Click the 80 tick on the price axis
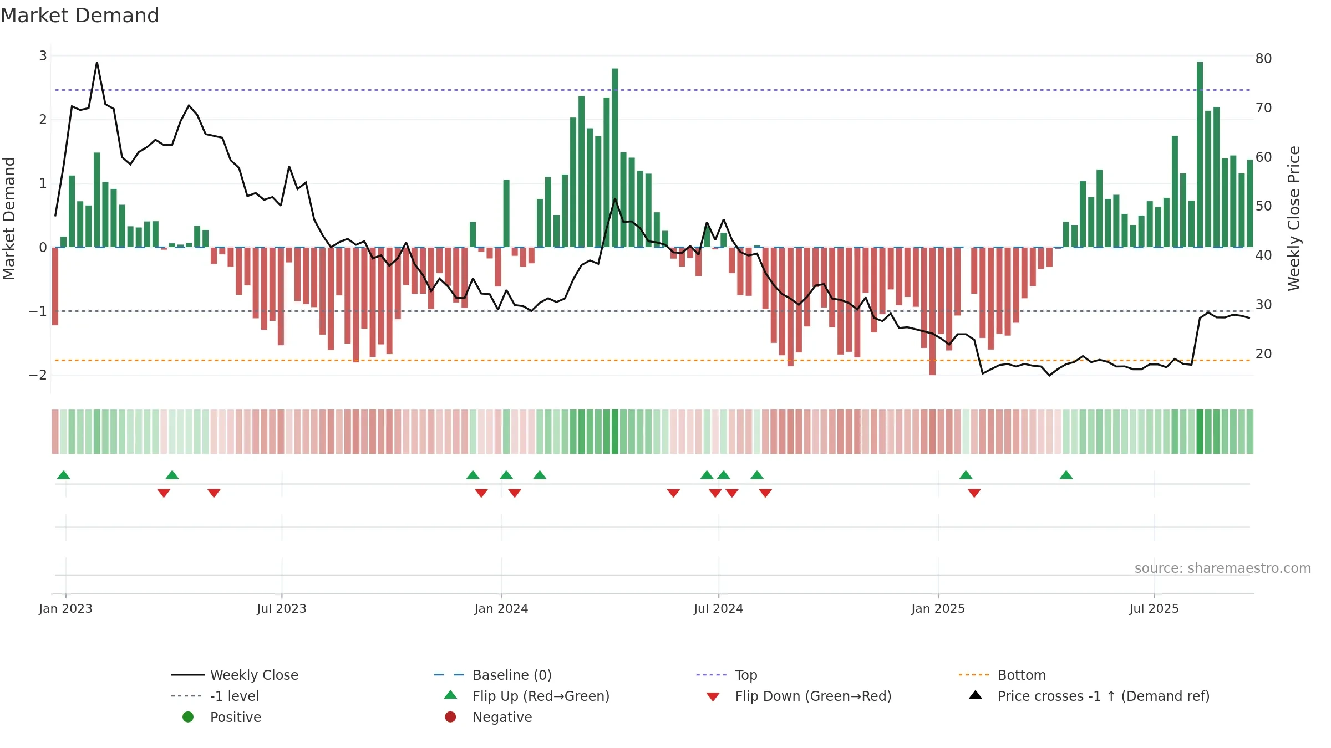 pos(1264,59)
